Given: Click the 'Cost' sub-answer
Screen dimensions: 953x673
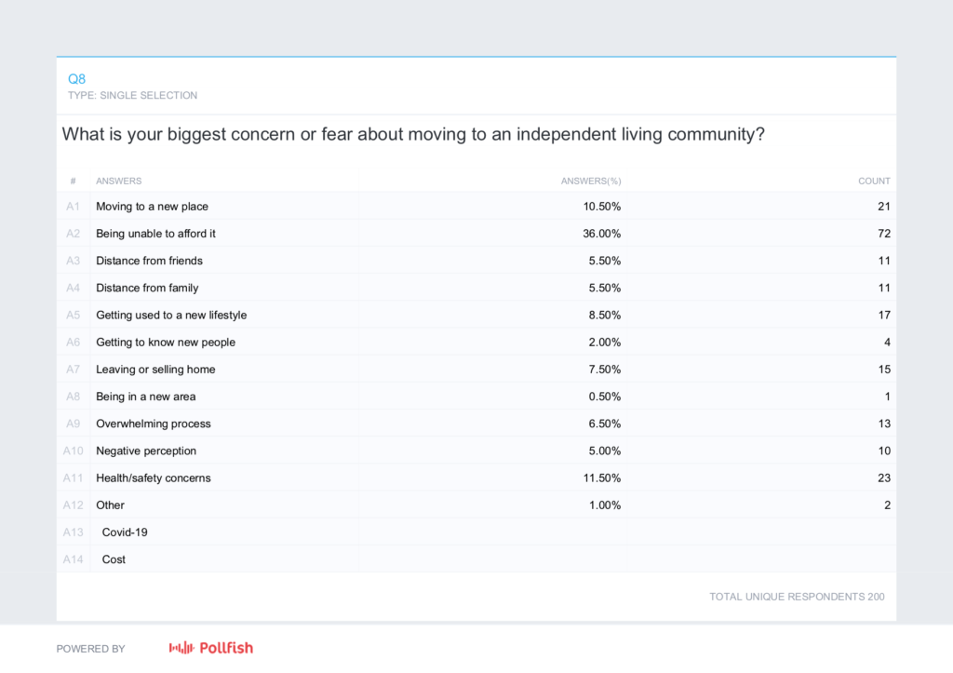Looking at the screenshot, I should click(114, 559).
